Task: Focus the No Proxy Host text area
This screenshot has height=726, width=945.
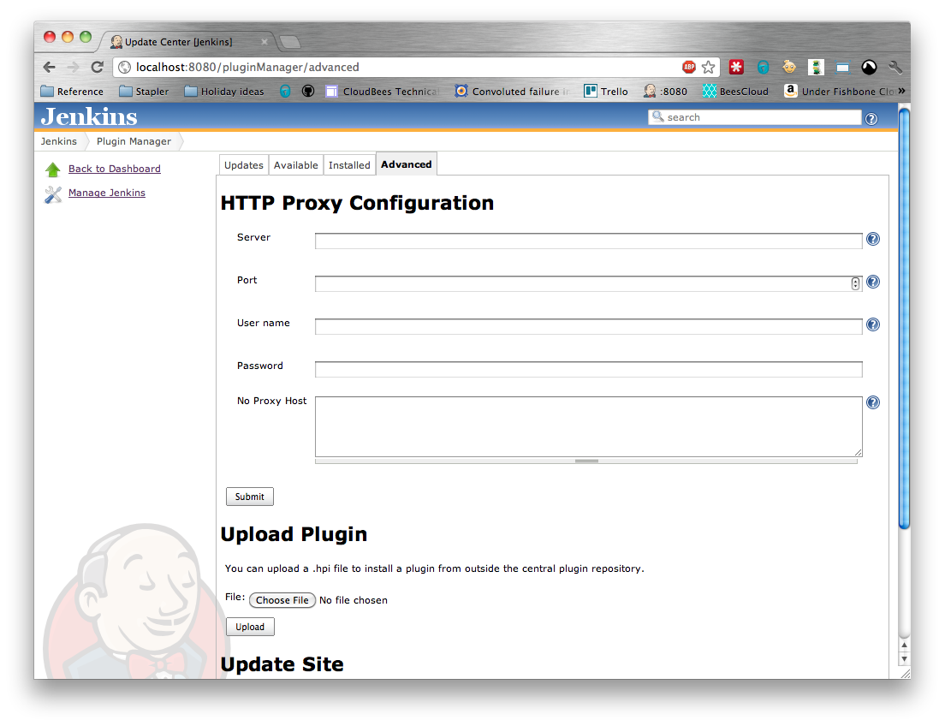Action: [588, 427]
